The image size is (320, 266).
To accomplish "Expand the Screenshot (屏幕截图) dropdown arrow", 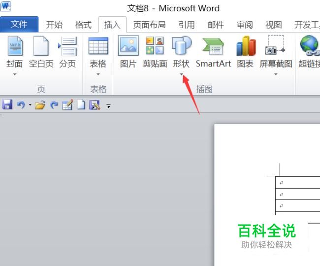I will pos(276,74).
